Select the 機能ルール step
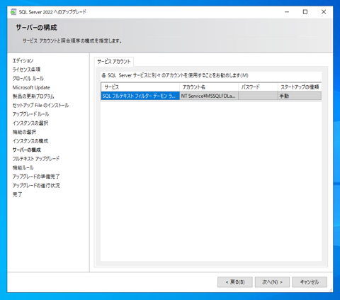This screenshot has height=300, width=340. click(23, 168)
